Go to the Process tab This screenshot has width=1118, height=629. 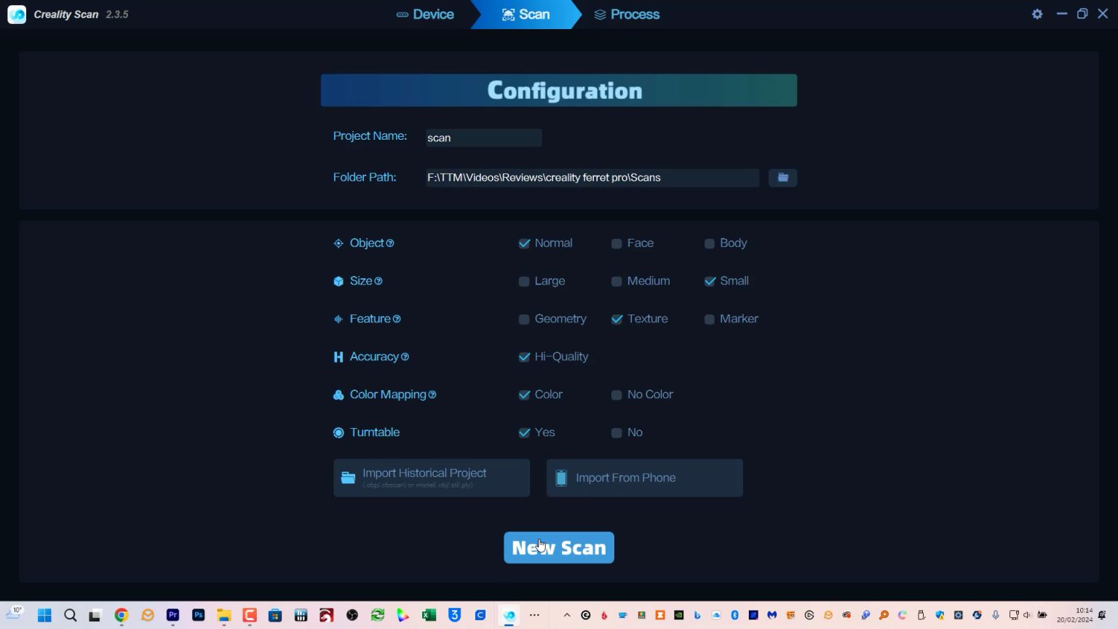point(627,15)
